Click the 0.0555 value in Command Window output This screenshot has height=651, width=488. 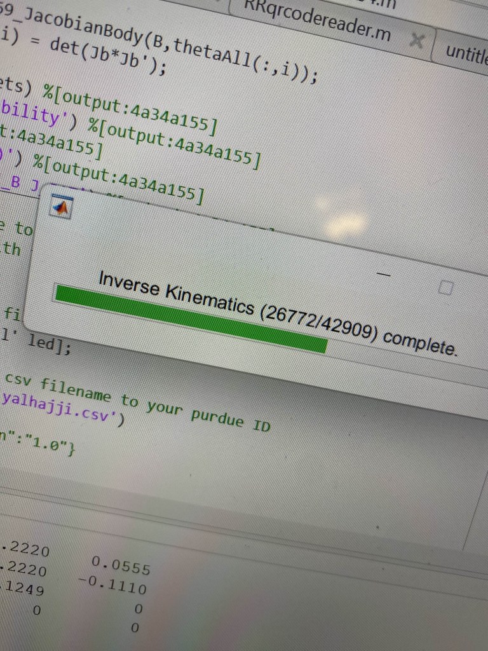121,565
